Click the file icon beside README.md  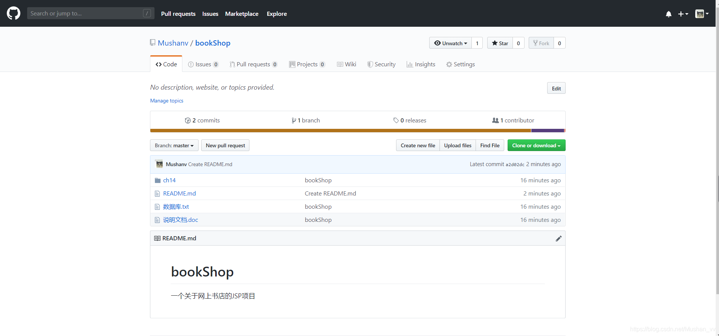pyautogui.click(x=158, y=194)
